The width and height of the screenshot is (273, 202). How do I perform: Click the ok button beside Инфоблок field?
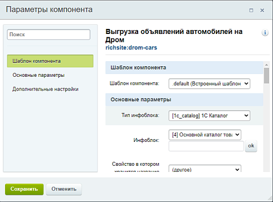[251, 146]
